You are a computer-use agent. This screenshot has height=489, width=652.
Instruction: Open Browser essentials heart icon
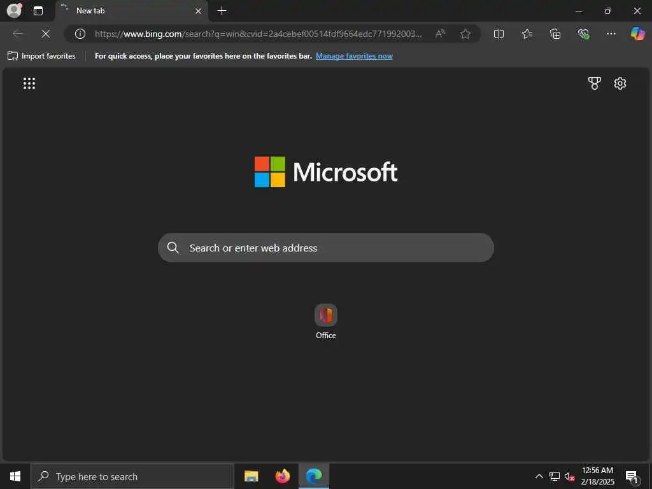[583, 34]
